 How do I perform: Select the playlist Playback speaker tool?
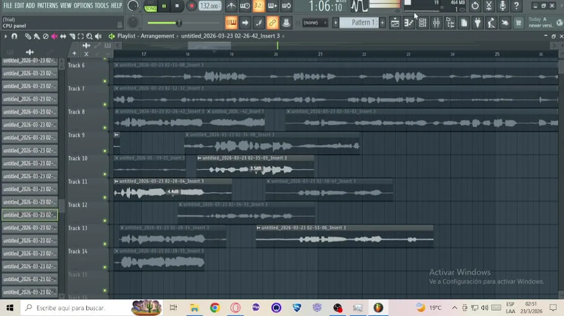[98, 36]
